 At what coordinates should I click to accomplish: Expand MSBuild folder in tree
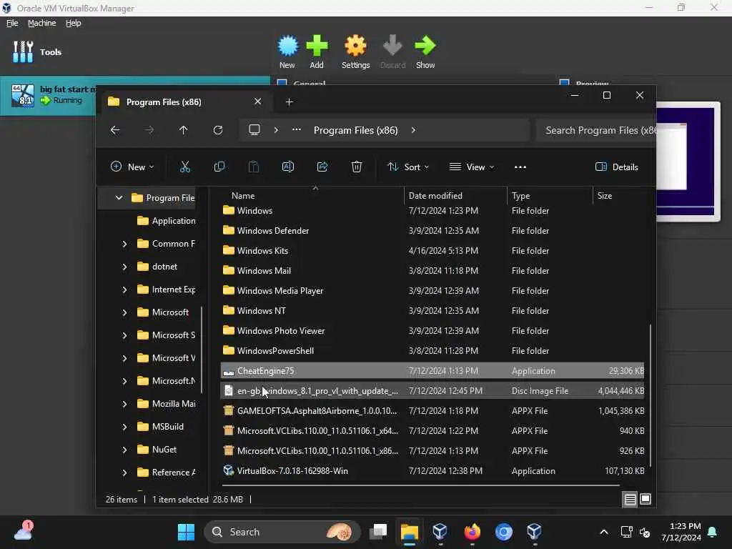(124, 427)
